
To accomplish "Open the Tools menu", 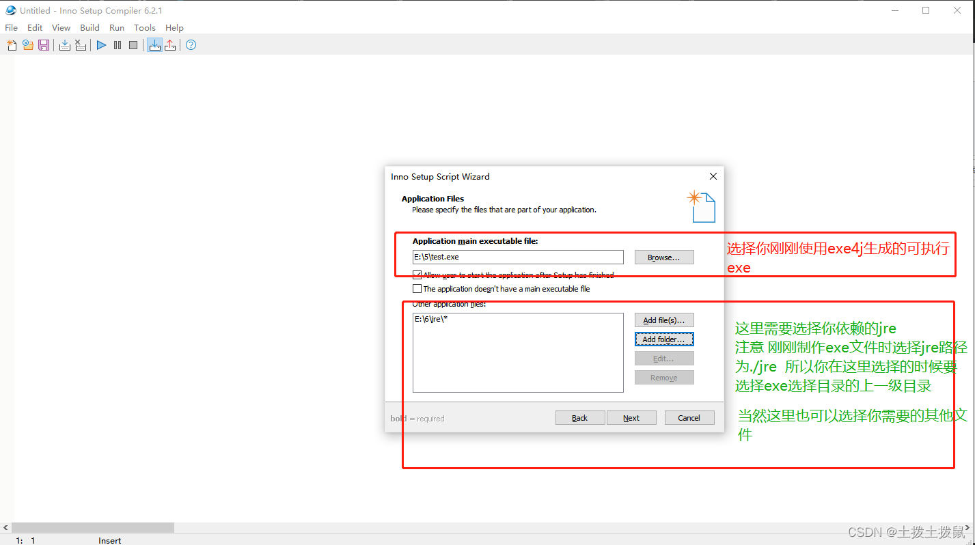I will [145, 28].
